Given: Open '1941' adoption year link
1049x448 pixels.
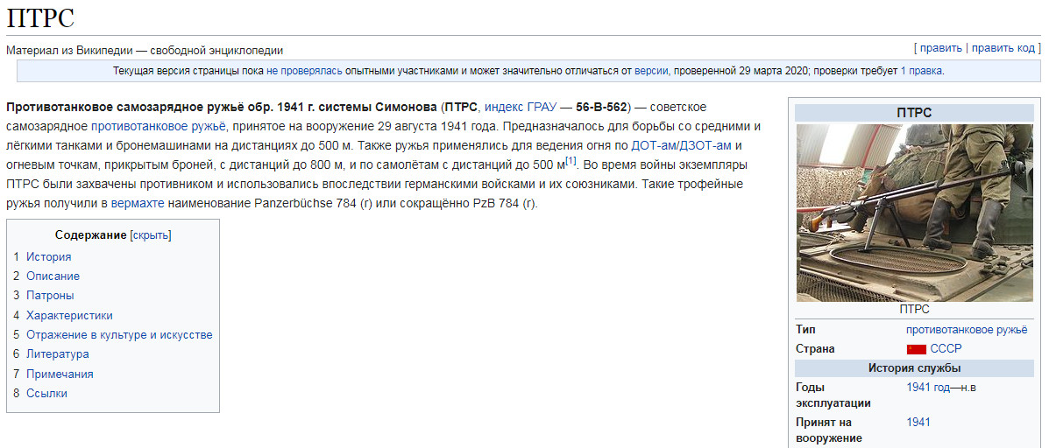Looking at the screenshot, I should [918, 422].
